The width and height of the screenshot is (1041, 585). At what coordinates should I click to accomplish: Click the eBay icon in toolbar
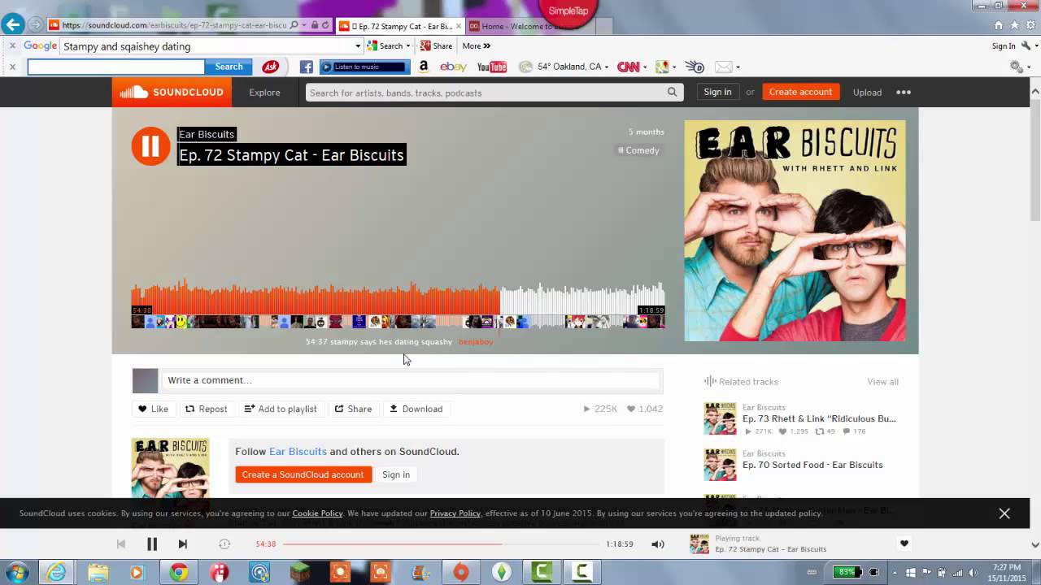[x=453, y=67]
